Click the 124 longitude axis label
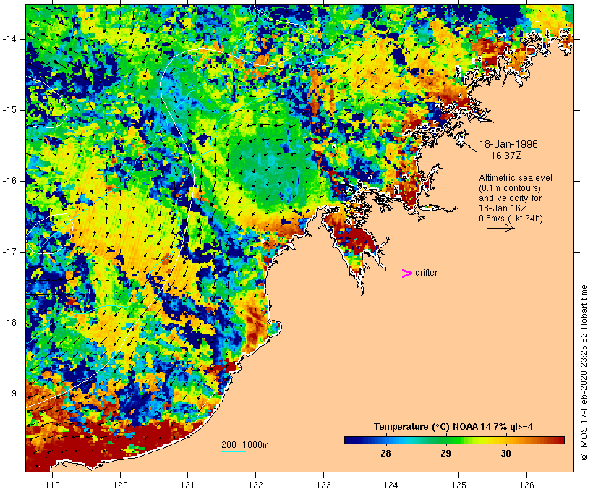The height and width of the screenshot is (492, 593). (391, 485)
